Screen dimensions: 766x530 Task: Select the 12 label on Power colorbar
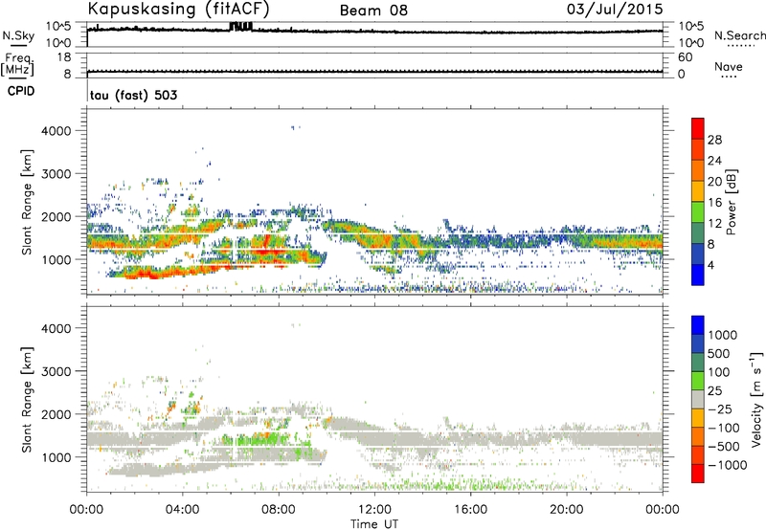714,223
